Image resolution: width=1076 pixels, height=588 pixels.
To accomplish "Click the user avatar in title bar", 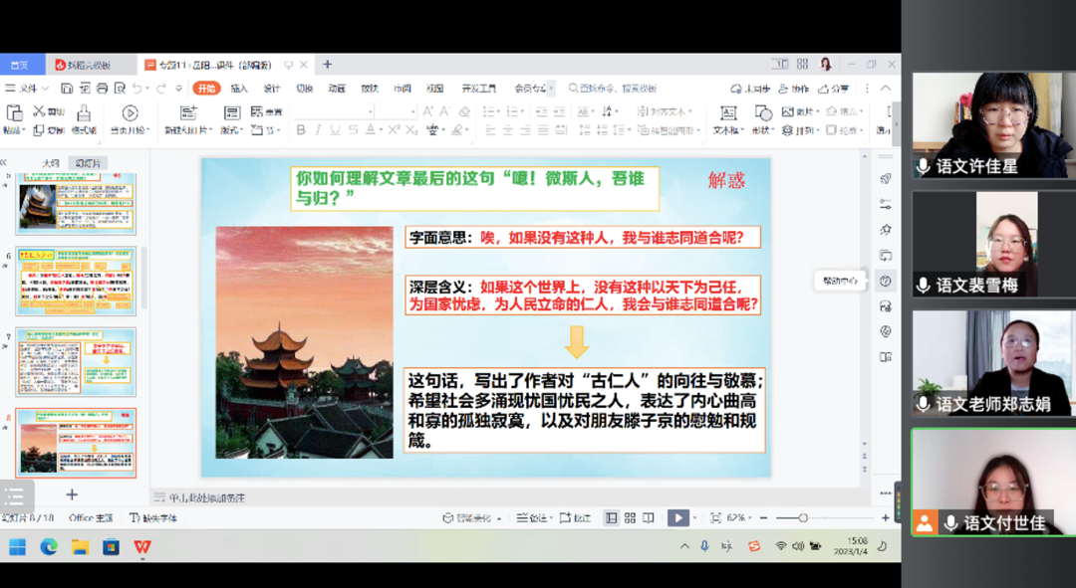I will click(x=826, y=65).
